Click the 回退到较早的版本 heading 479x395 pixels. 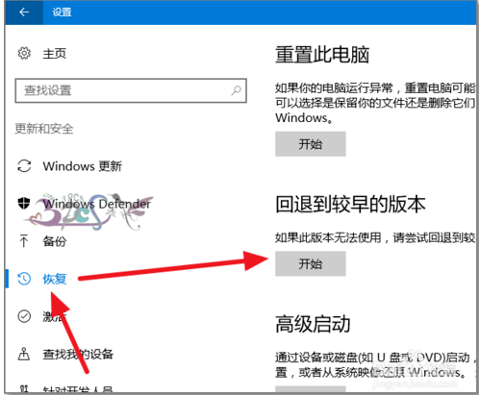350,204
